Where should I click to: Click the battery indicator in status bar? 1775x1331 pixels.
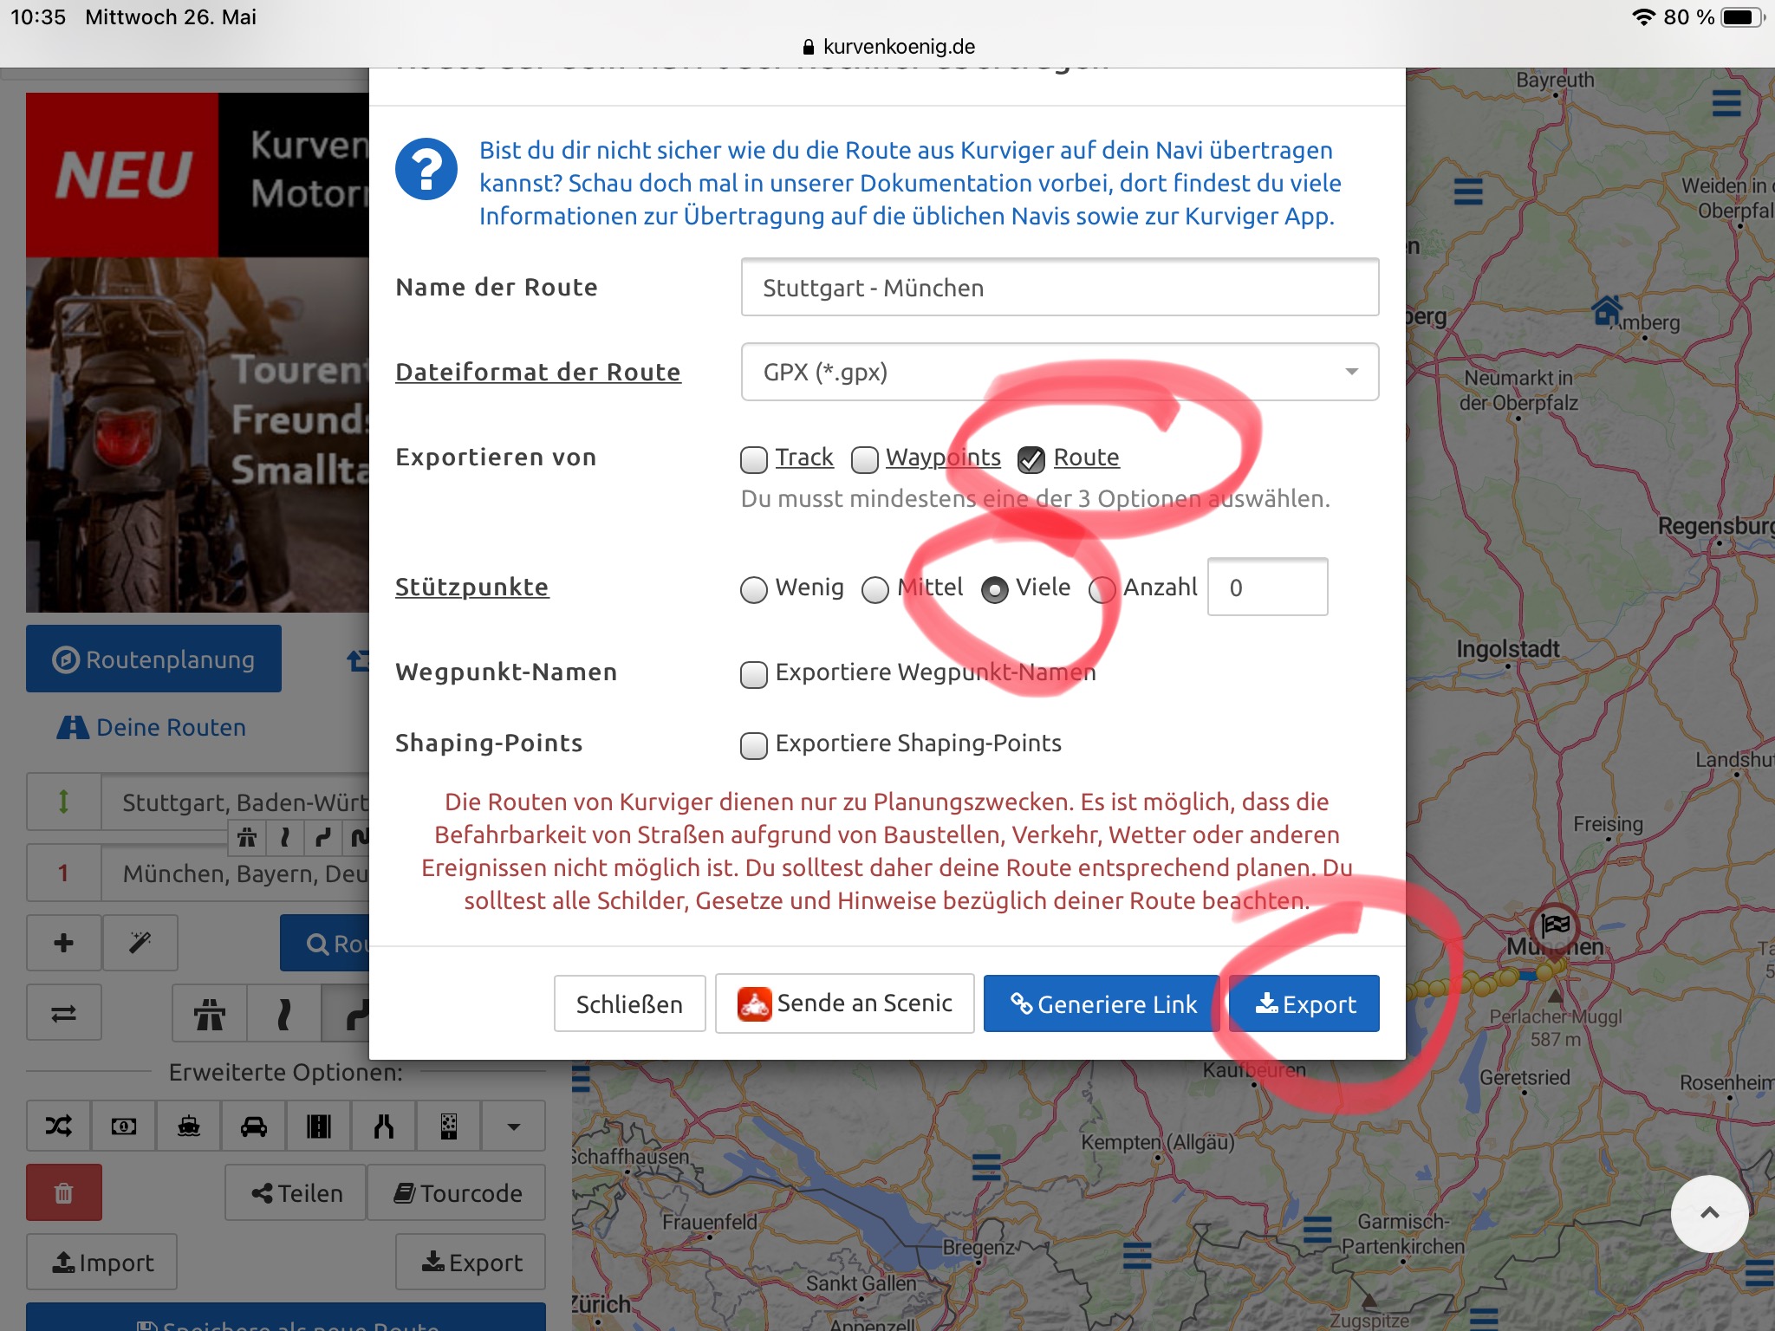click(1742, 17)
